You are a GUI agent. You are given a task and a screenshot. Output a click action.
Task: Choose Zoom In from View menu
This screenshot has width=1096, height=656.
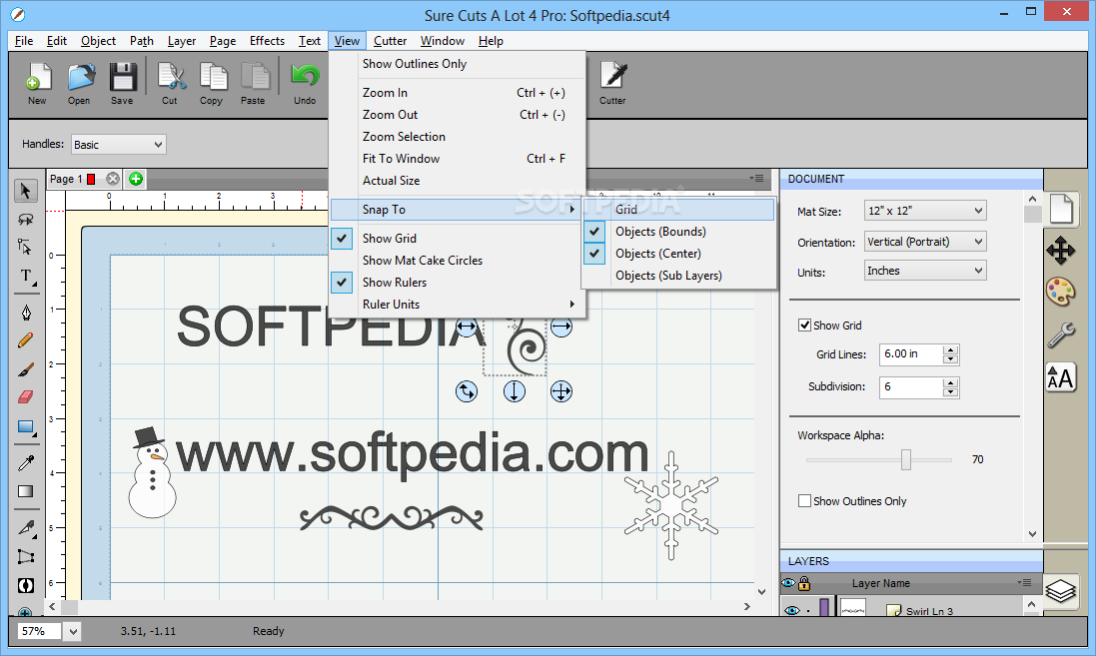point(458,92)
